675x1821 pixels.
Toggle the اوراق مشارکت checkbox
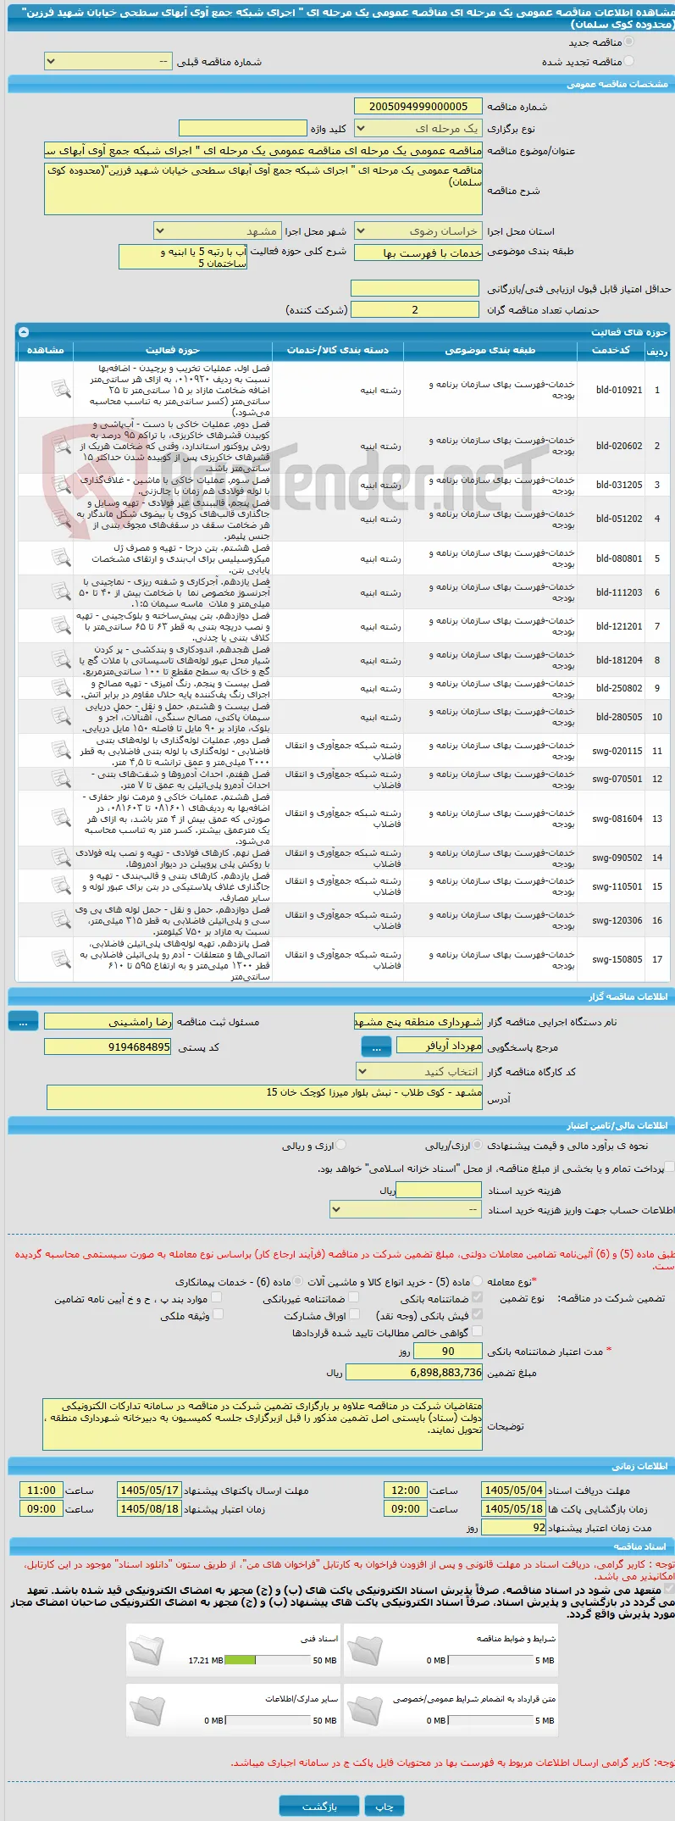click(355, 1314)
